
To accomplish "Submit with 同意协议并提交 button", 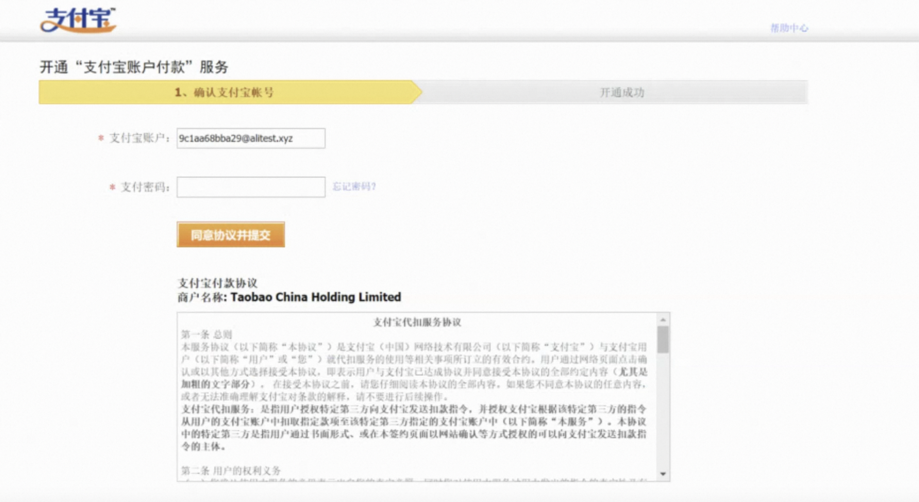I will pos(231,235).
